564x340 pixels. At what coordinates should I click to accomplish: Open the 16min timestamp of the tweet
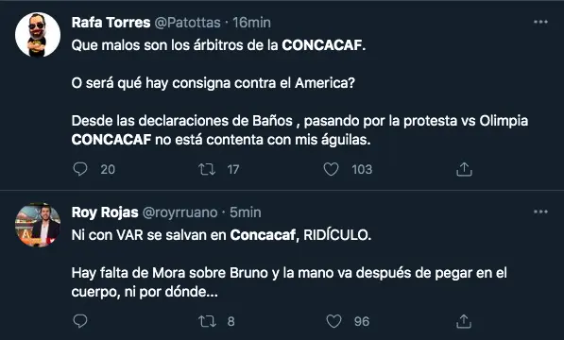251,23
